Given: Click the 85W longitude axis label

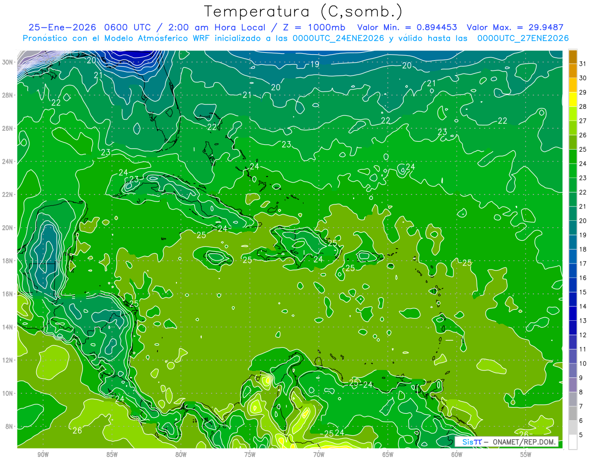Looking at the screenshot, I should [112, 455].
